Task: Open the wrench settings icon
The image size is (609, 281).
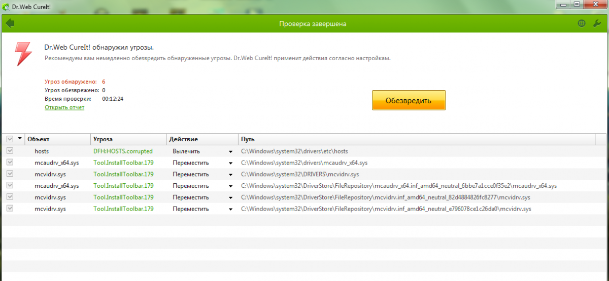Action: tap(597, 23)
